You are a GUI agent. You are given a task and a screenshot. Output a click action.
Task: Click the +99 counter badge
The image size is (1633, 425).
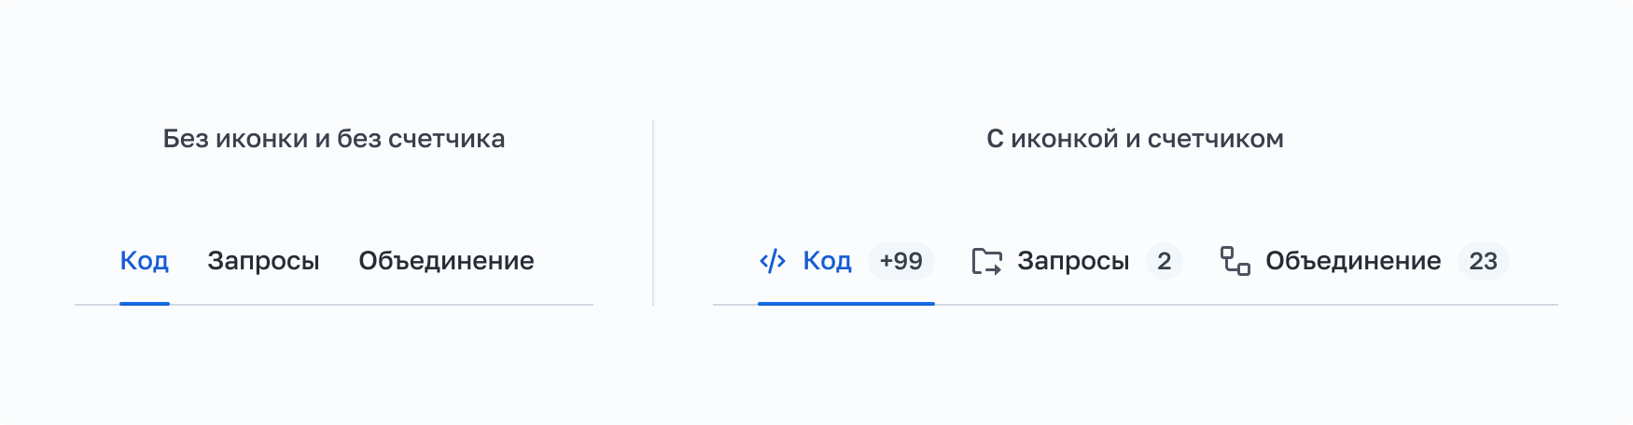coord(900,261)
